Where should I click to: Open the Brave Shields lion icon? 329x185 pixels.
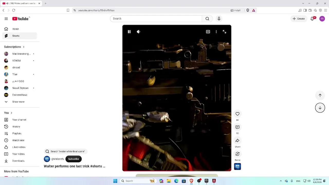pos(248,10)
